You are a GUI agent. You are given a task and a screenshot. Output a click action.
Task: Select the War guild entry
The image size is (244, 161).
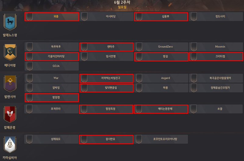coord(52,78)
